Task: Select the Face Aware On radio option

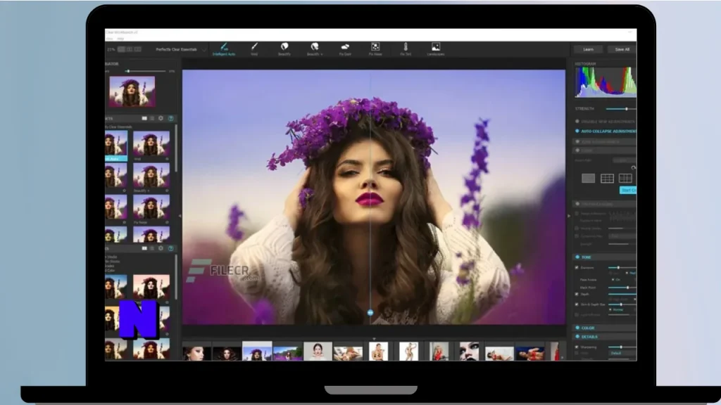Action: [613, 280]
